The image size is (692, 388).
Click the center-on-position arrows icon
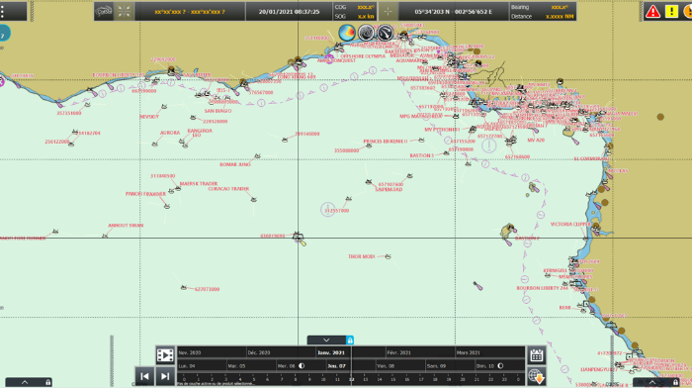[124, 12]
